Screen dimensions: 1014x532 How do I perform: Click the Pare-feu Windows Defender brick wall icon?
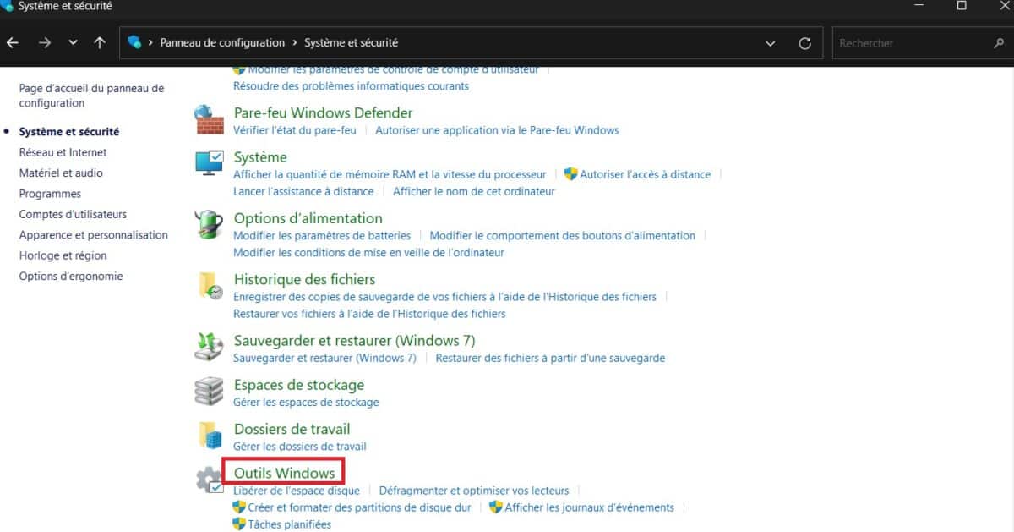[209, 120]
